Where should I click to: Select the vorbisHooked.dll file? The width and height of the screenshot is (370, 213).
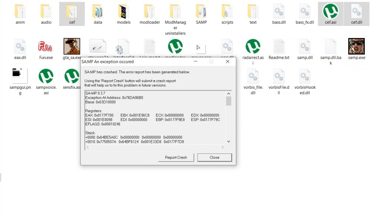pyautogui.click(x=305, y=82)
